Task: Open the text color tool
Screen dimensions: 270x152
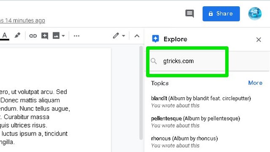Action: 5,36
